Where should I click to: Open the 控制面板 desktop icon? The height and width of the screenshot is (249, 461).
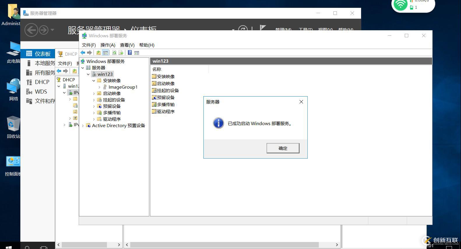click(13, 166)
